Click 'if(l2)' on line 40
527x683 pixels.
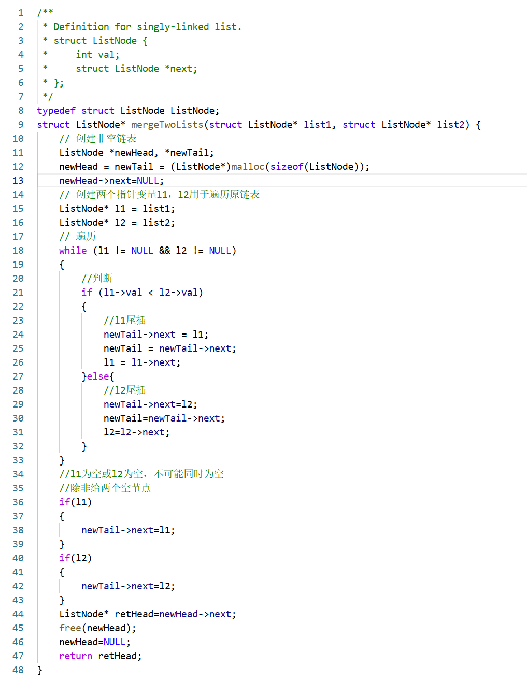[x=76, y=558]
